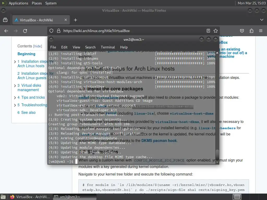Jump to Beginning in contents
The width and height of the screenshot is (267, 200).
[x=26, y=54]
